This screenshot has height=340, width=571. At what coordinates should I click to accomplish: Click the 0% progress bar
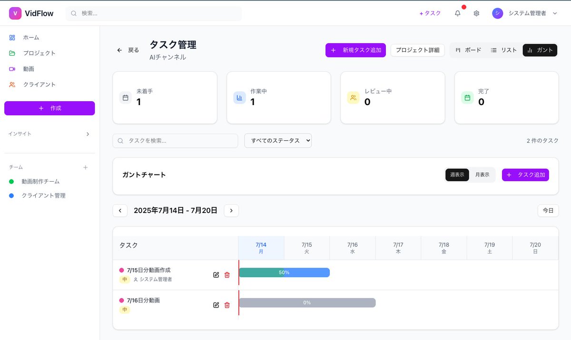[307, 303]
